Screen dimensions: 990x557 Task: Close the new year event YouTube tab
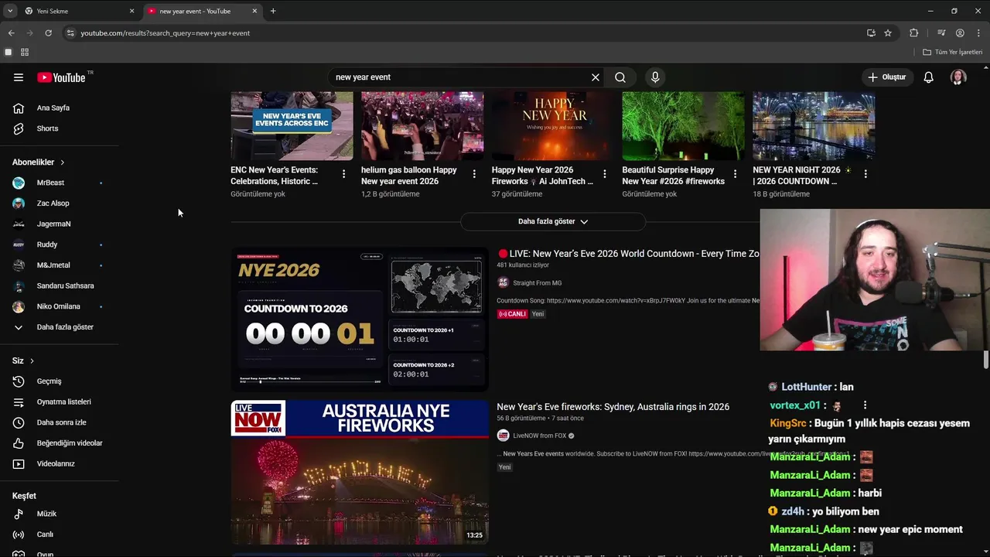(254, 11)
